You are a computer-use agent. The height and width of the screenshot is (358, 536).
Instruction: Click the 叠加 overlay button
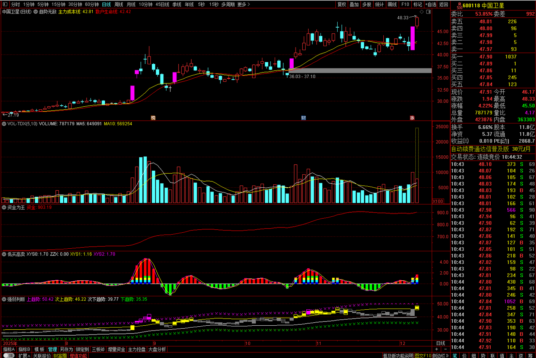point(354,4)
